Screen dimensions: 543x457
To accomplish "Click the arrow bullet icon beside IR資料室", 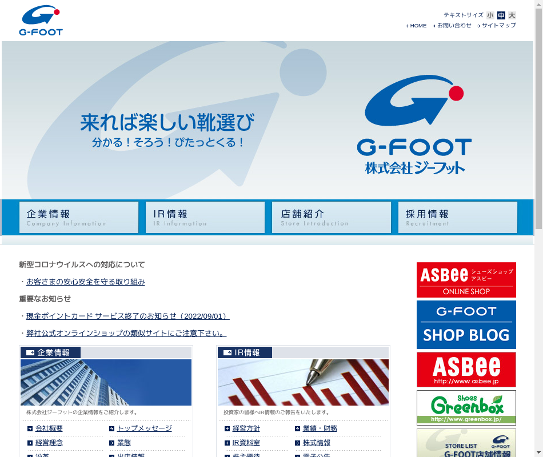I will 227,443.
